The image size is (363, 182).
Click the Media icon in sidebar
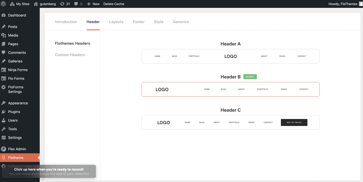point(4,35)
